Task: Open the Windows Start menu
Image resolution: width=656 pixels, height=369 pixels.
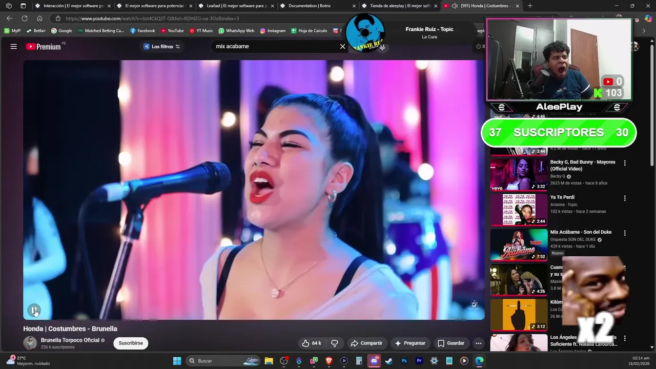Action: (x=177, y=361)
